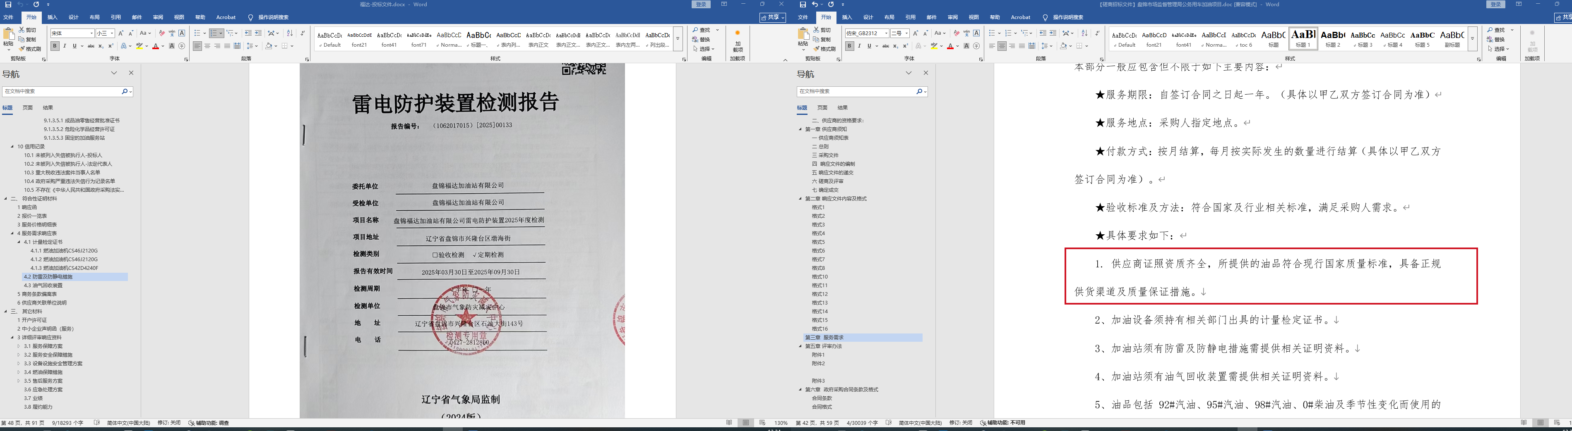This screenshot has height=431, width=1572.
Task: Collapse 第二章 响应文件内容及格式 in right navigation
Action: click(x=800, y=199)
